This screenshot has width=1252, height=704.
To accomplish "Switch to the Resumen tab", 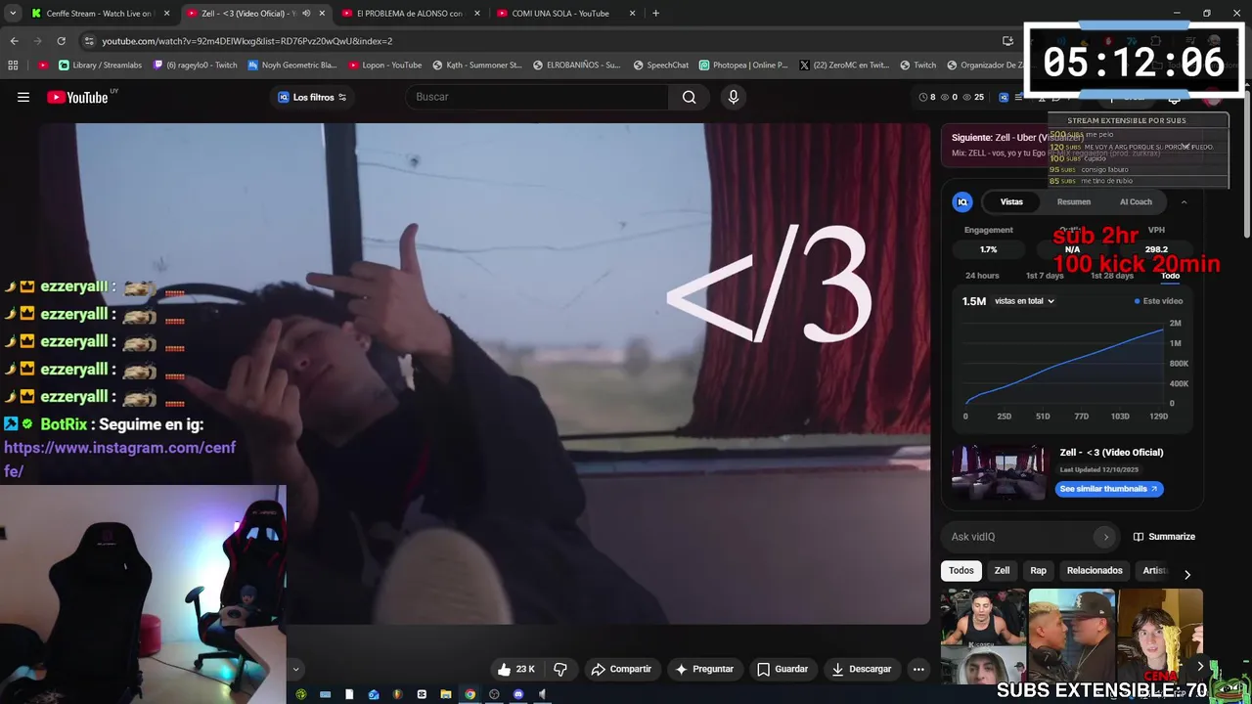I will point(1073,201).
